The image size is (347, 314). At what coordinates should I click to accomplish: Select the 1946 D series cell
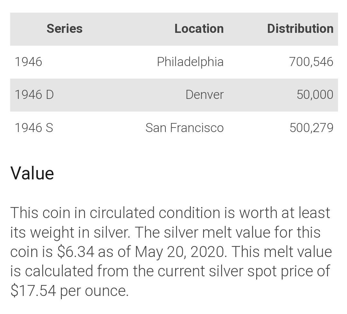pyautogui.click(x=34, y=95)
